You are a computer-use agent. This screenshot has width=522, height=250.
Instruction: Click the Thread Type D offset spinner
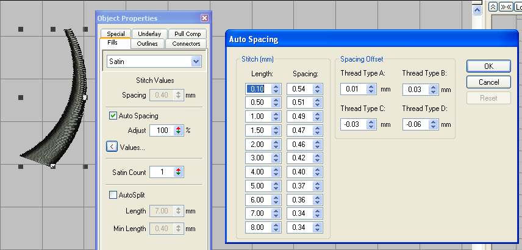pos(434,124)
